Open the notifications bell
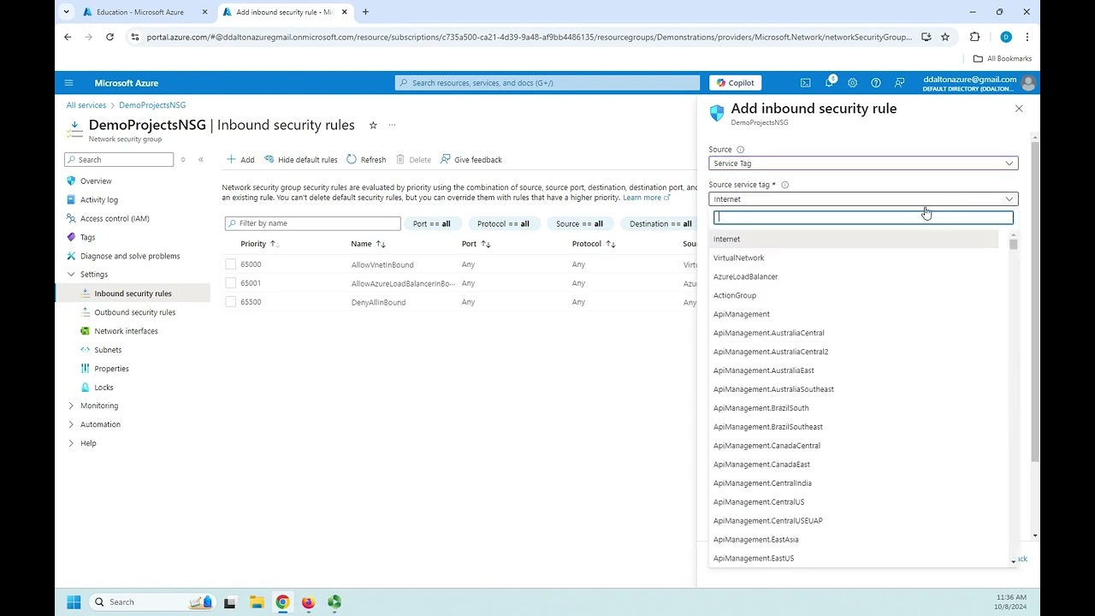1095x616 pixels. pos(829,83)
